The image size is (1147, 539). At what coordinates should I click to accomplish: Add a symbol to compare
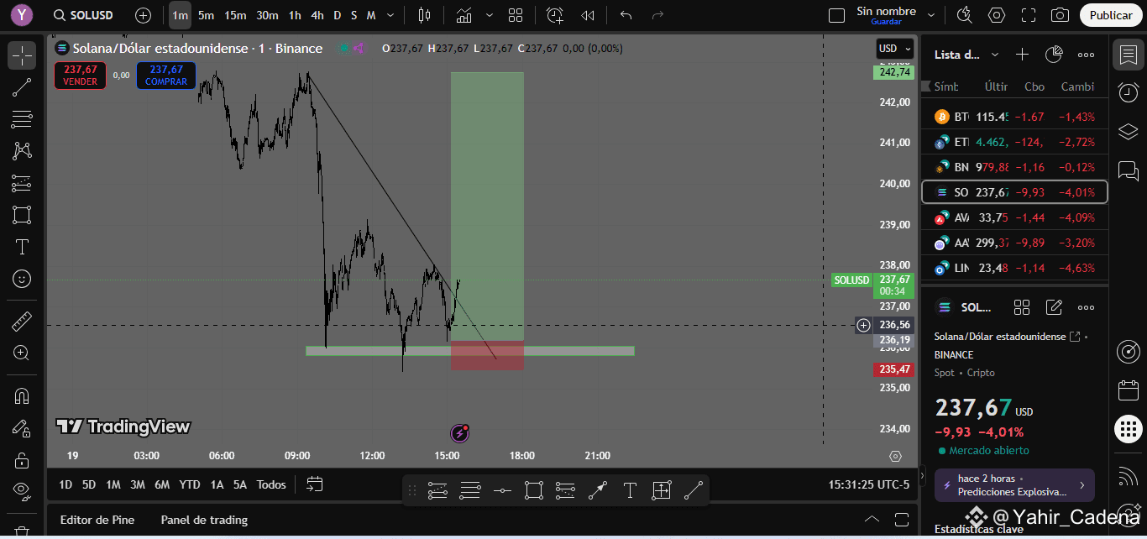(144, 15)
